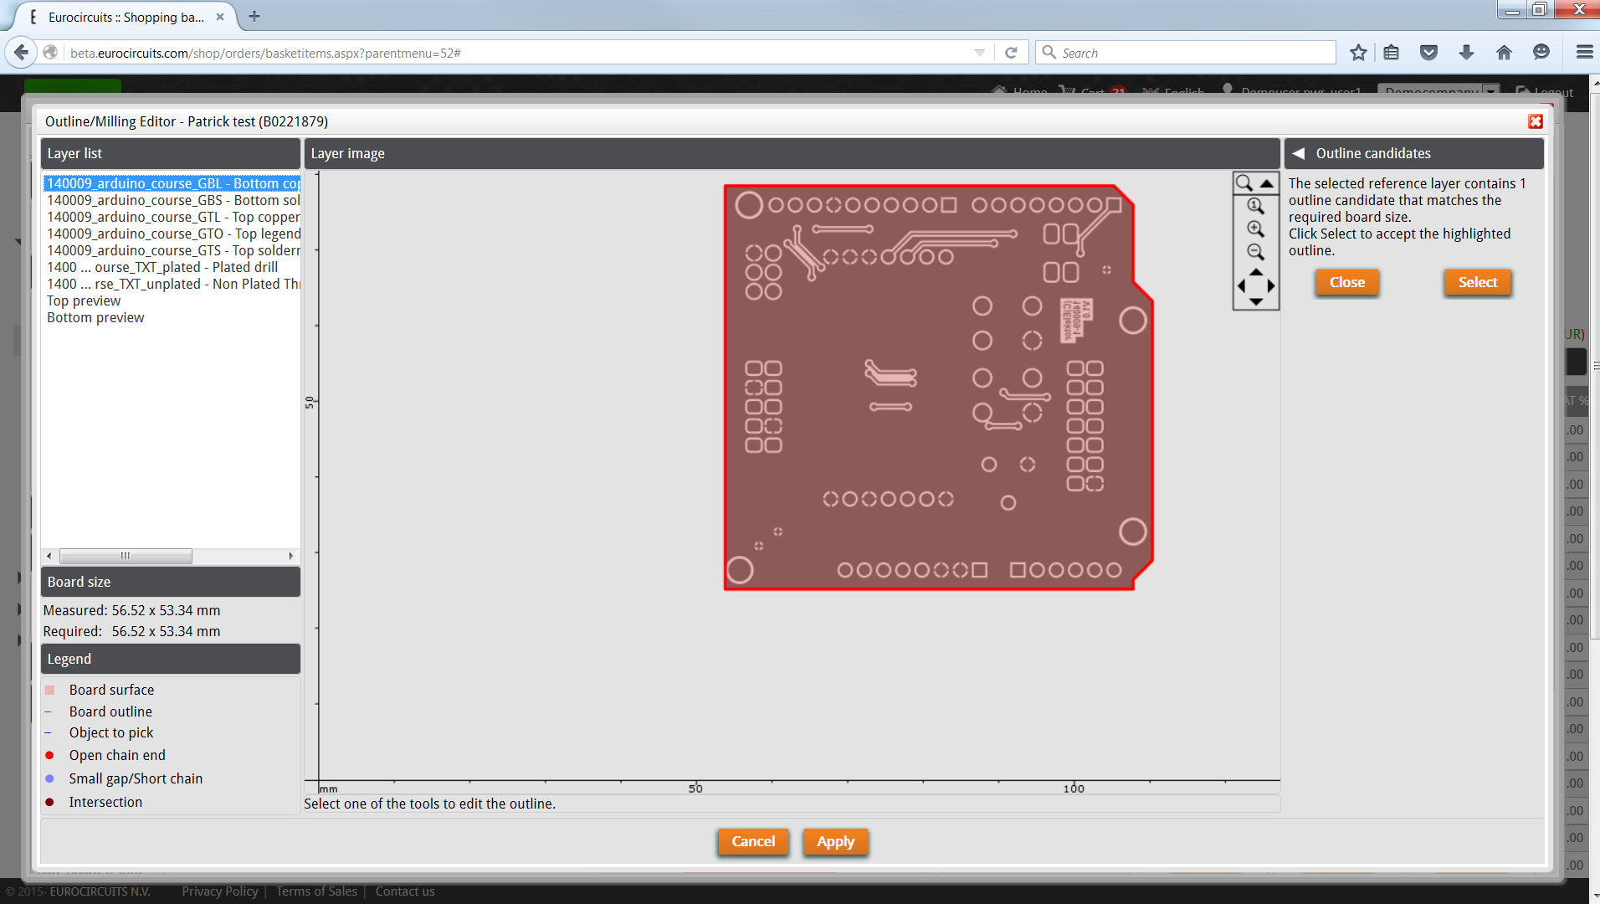The height and width of the screenshot is (904, 1600).
Task: Pan the layer image downward
Action: click(x=1256, y=300)
